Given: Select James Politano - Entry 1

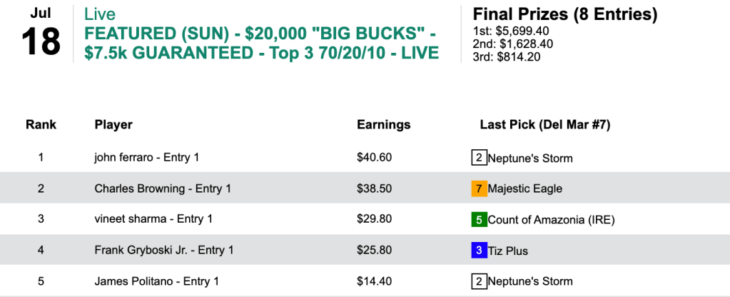Looking at the screenshot, I should pos(158,281).
